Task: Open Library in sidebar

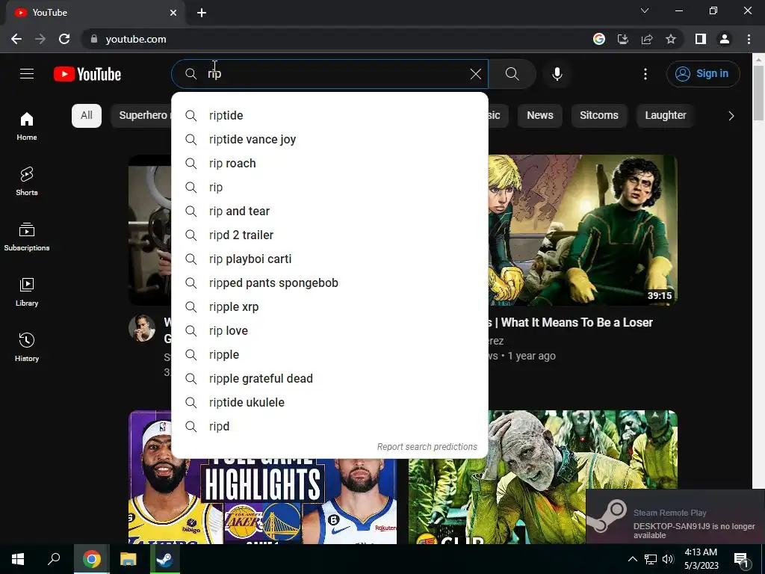Action: click(x=27, y=291)
